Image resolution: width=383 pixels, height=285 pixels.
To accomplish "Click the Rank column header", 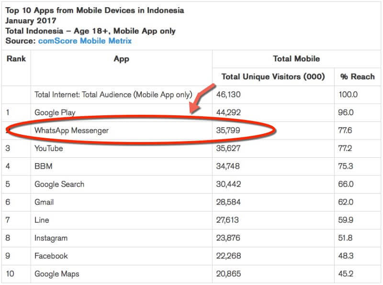I will [16, 59].
